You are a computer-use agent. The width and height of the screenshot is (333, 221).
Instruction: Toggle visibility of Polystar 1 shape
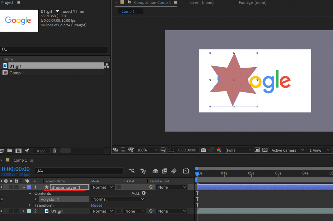(x=1, y=199)
